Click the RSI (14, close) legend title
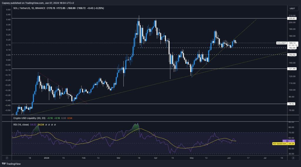The height and width of the screenshot is (167, 301). (21, 125)
